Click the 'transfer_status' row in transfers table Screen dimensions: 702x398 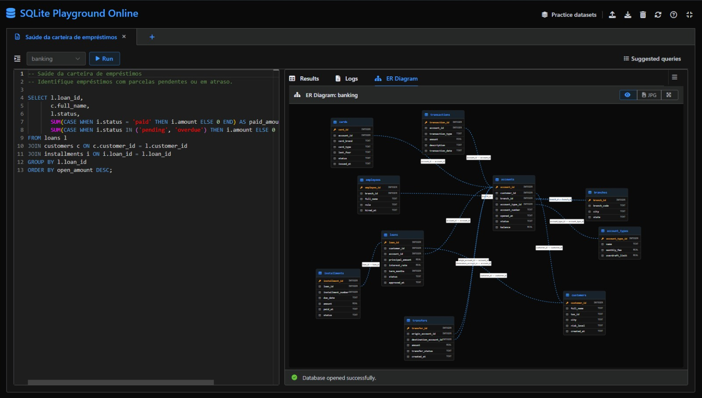pos(429,351)
